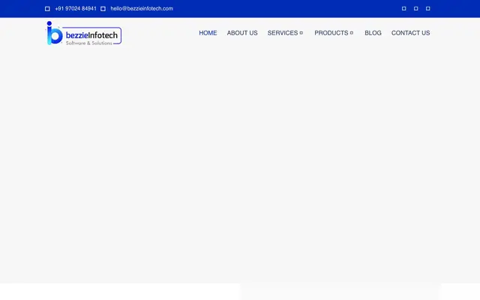This screenshot has height=300, width=480.
Task: Email hello@bezzieinfotech.com link
Action: coord(142,8)
